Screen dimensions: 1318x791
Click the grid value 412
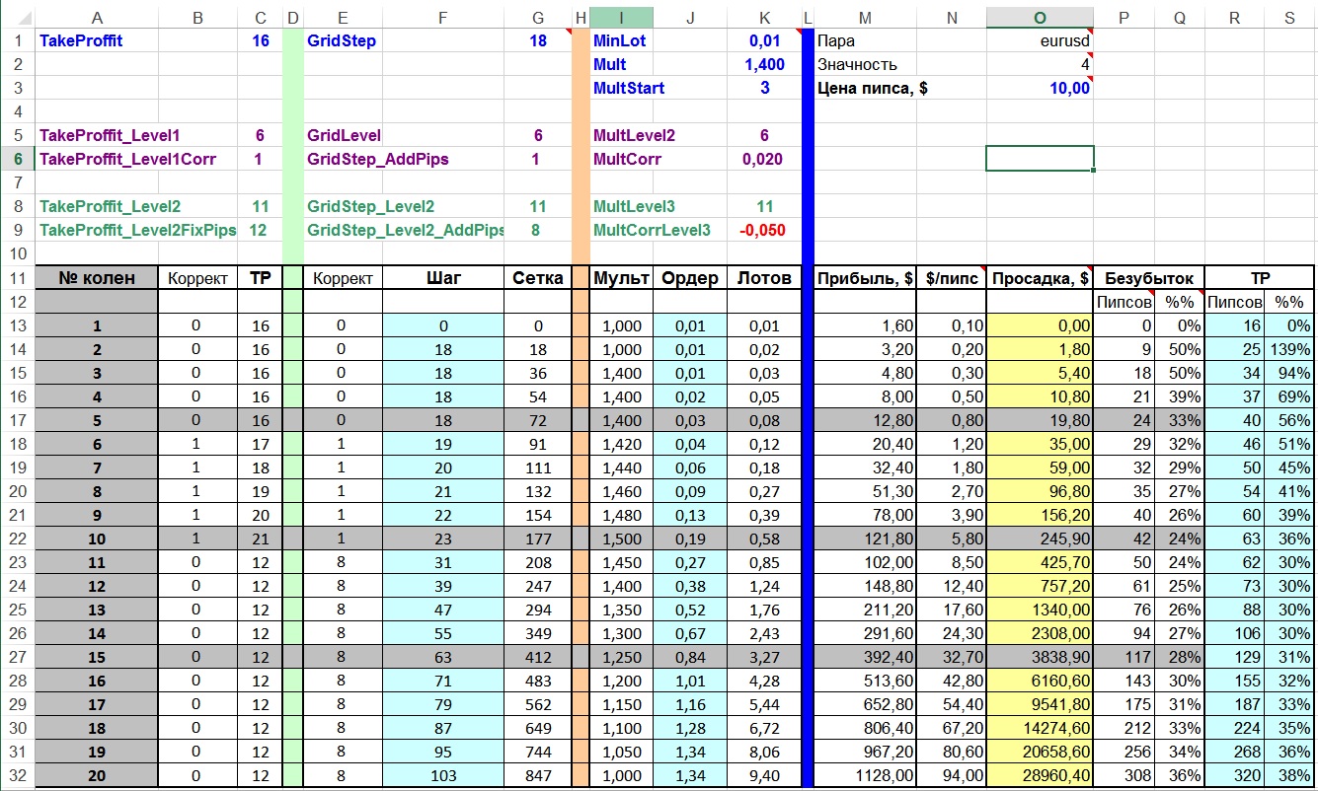[x=538, y=657]
